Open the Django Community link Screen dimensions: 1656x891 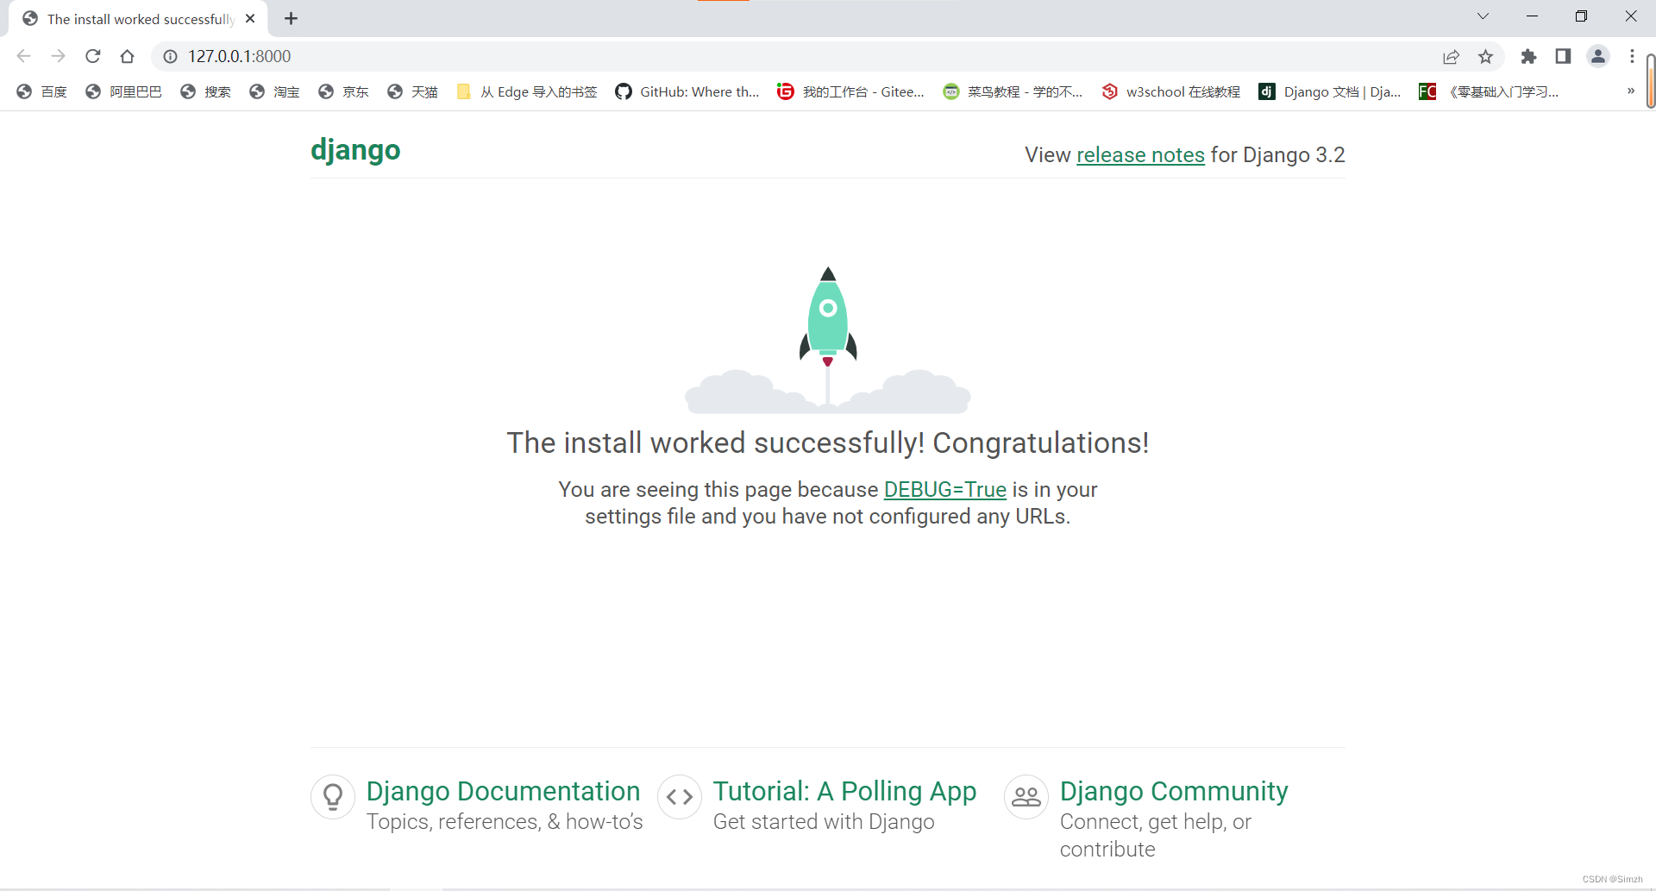pos(1174,791)
